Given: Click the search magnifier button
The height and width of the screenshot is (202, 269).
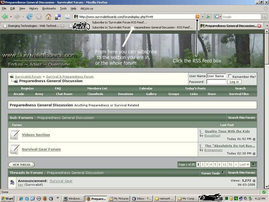Looking at the screenshot, I should point(264,16).
